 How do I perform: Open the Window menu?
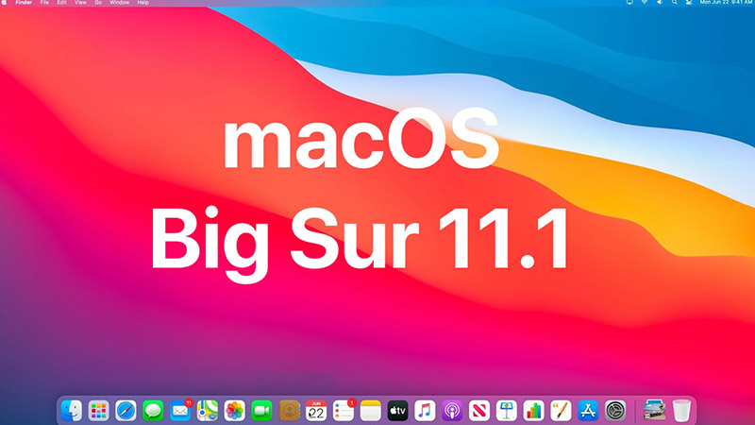[120, 3]
